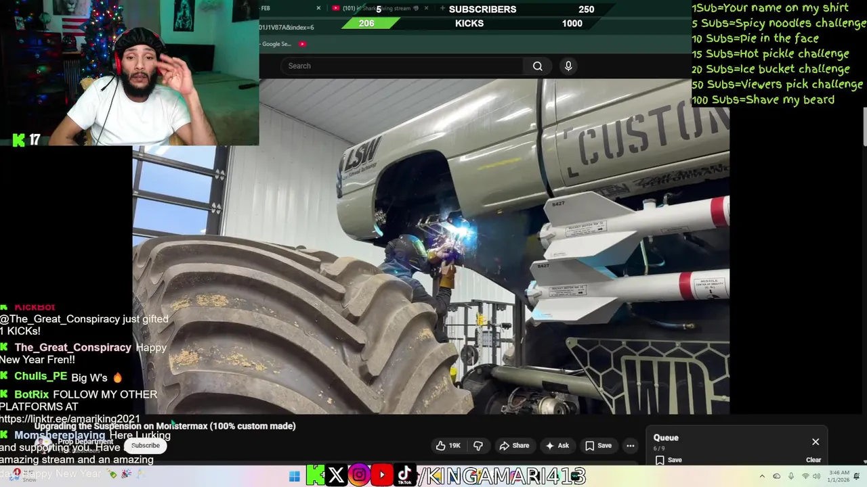Click the YouTube search magnifier button
This screenshot has height=487, width=867.
point(537,66)
